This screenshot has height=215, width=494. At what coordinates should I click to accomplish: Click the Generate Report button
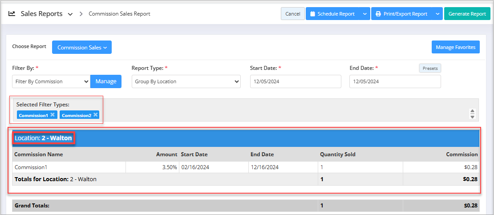tap(467, 14)
